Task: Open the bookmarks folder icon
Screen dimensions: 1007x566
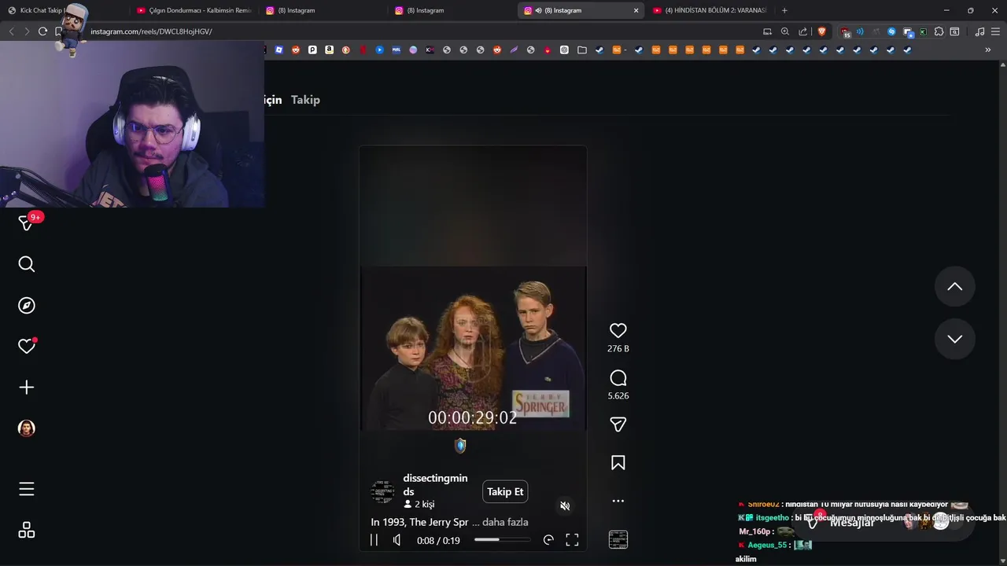Action: click(582, 50)
